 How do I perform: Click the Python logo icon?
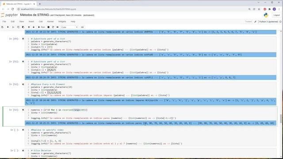pos(266,15)
